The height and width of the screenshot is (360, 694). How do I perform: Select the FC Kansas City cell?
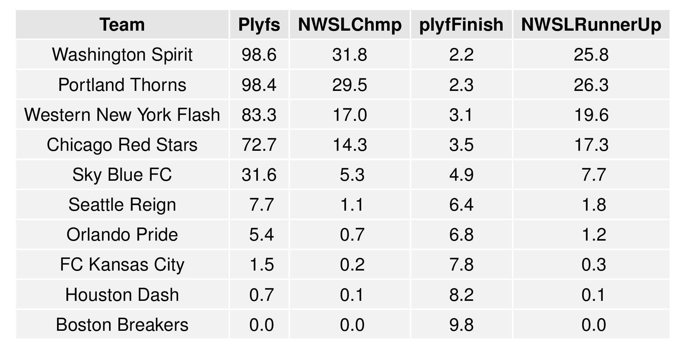point(122,265)
